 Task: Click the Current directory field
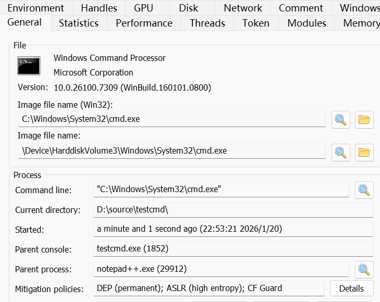(234, 210)
